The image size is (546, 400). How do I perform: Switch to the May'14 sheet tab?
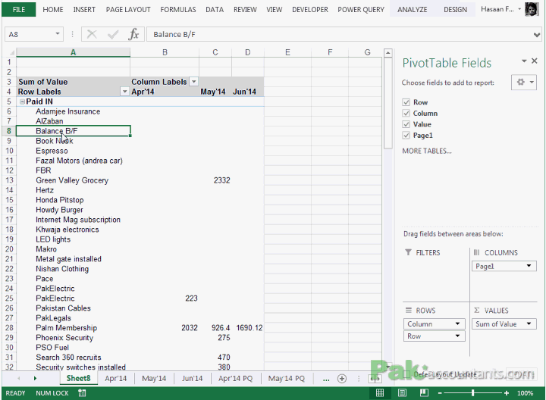[x=154, y=379]
